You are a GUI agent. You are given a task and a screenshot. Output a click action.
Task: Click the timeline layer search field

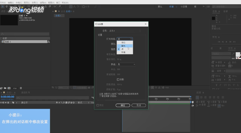point(52,98)
